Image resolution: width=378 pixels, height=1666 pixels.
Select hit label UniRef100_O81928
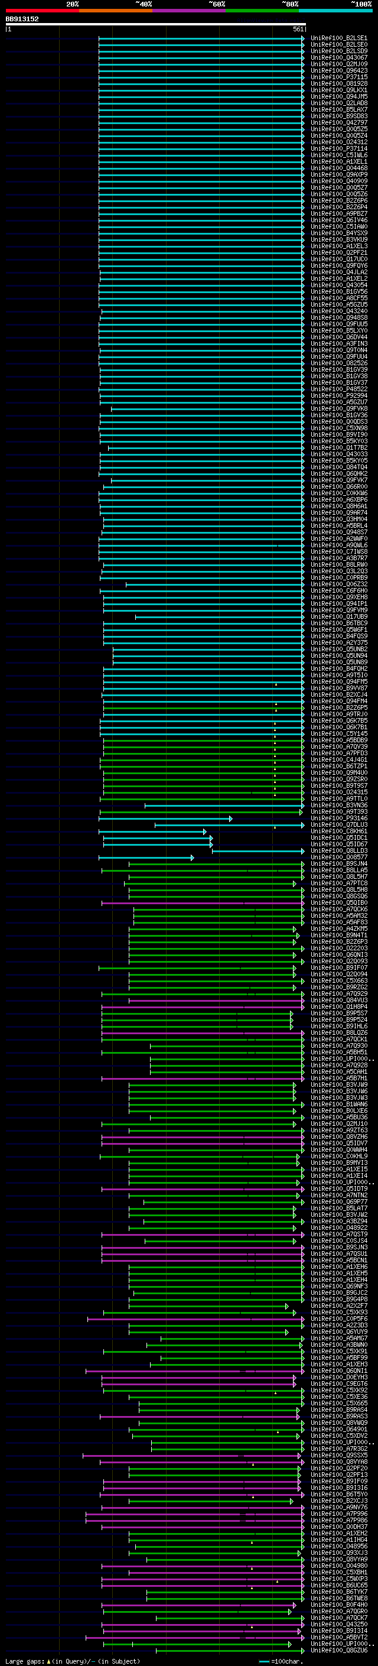click(x=339, y=83)
